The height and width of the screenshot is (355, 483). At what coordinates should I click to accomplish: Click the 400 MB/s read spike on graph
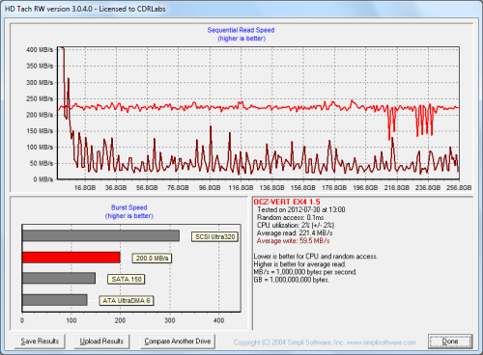click(x=63, y=49)
